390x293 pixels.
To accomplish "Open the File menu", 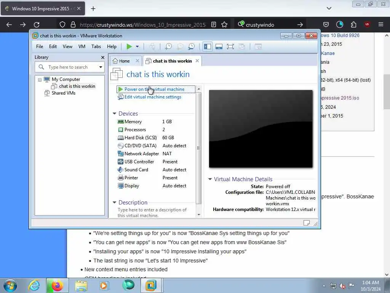I will coord(40,47).
